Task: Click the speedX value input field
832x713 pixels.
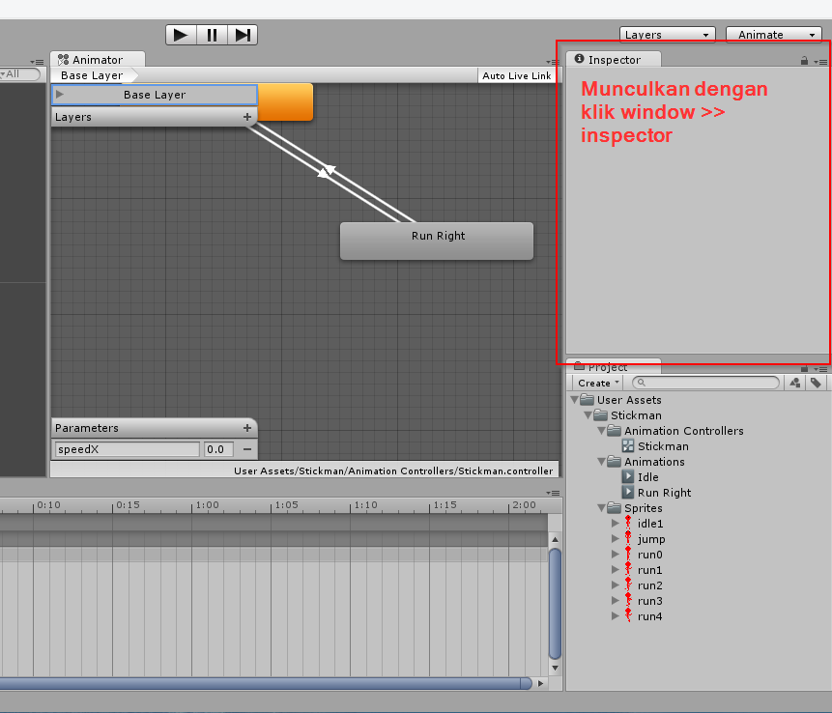Action: coord(217,449)
